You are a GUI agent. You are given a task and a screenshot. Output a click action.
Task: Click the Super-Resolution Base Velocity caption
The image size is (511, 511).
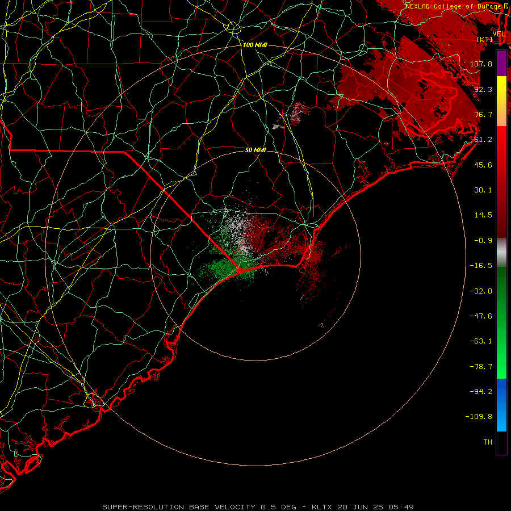pos(258,507)
